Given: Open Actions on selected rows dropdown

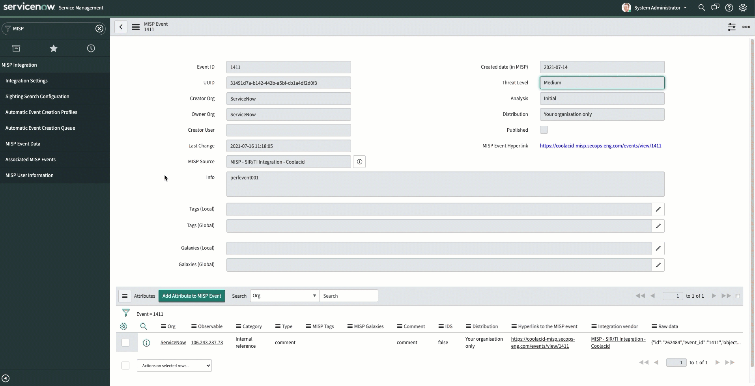Looking at the screenshot, I should click(174, 365).
